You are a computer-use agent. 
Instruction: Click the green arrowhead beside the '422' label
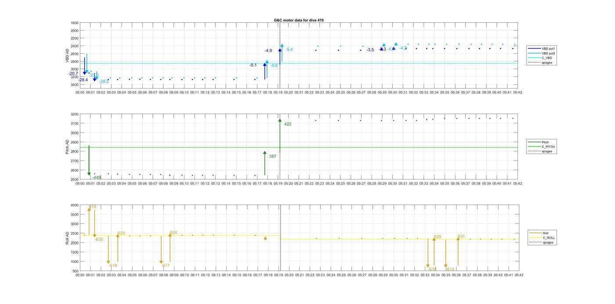[280, 120]
